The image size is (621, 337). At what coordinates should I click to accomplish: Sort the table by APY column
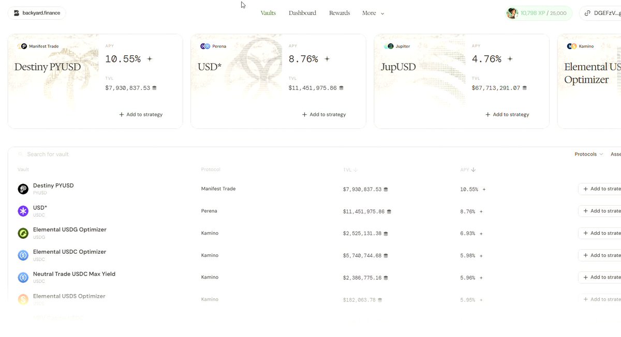tap(468, 170)
